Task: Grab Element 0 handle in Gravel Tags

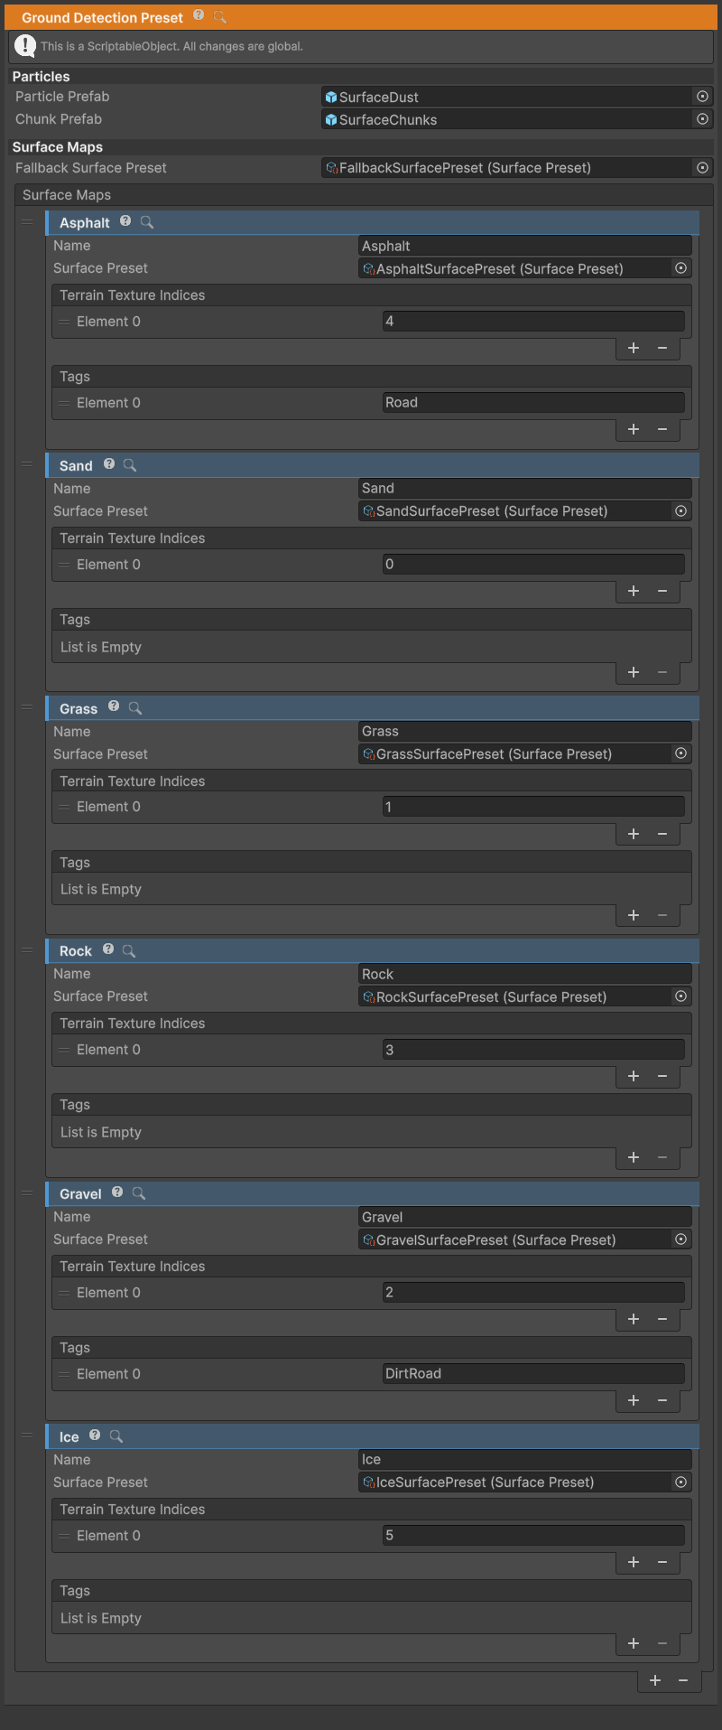Action: point(64,1374)
